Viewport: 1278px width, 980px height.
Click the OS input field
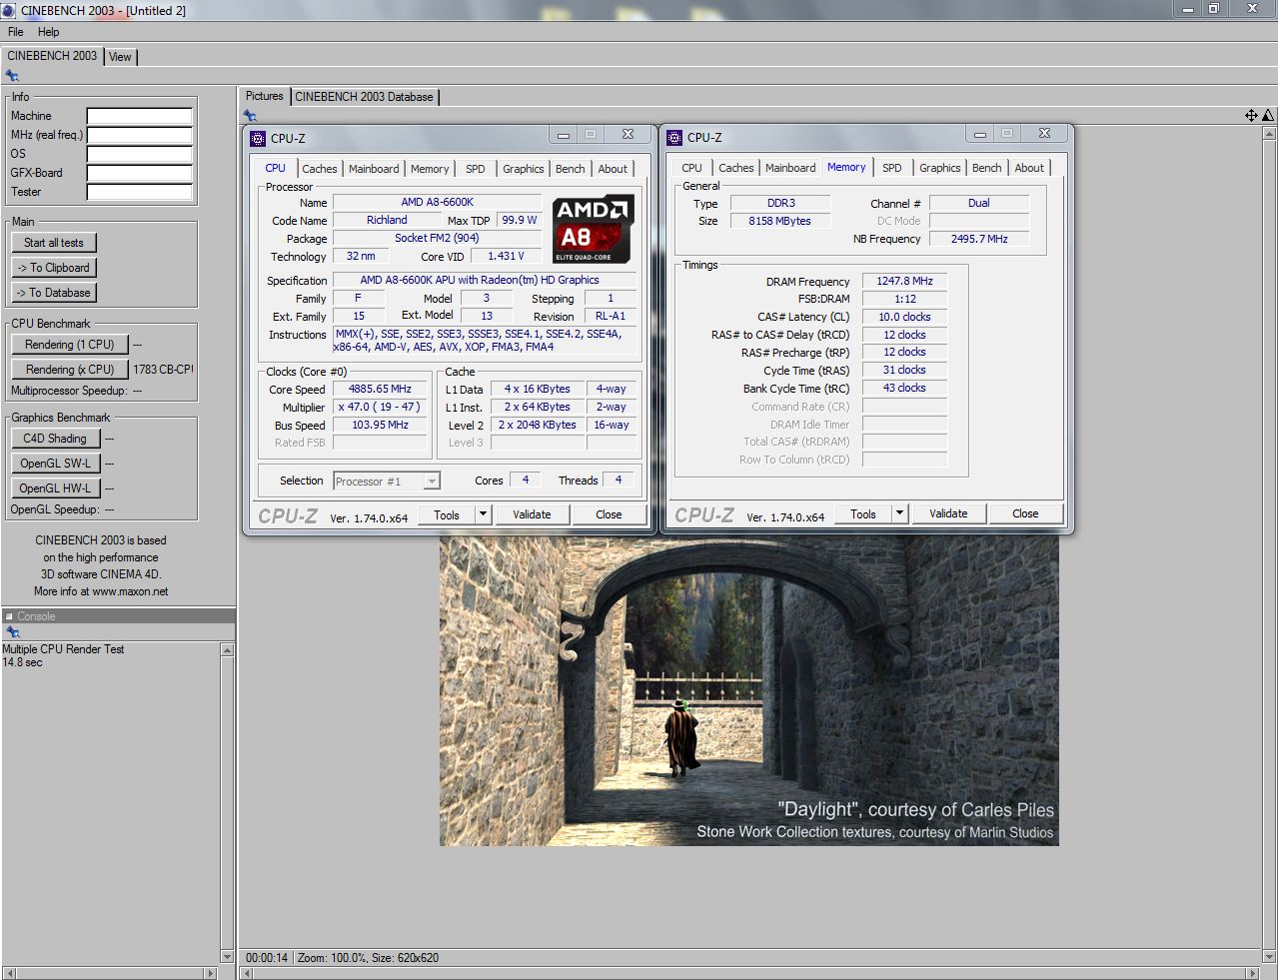click(x=139, y=154)
